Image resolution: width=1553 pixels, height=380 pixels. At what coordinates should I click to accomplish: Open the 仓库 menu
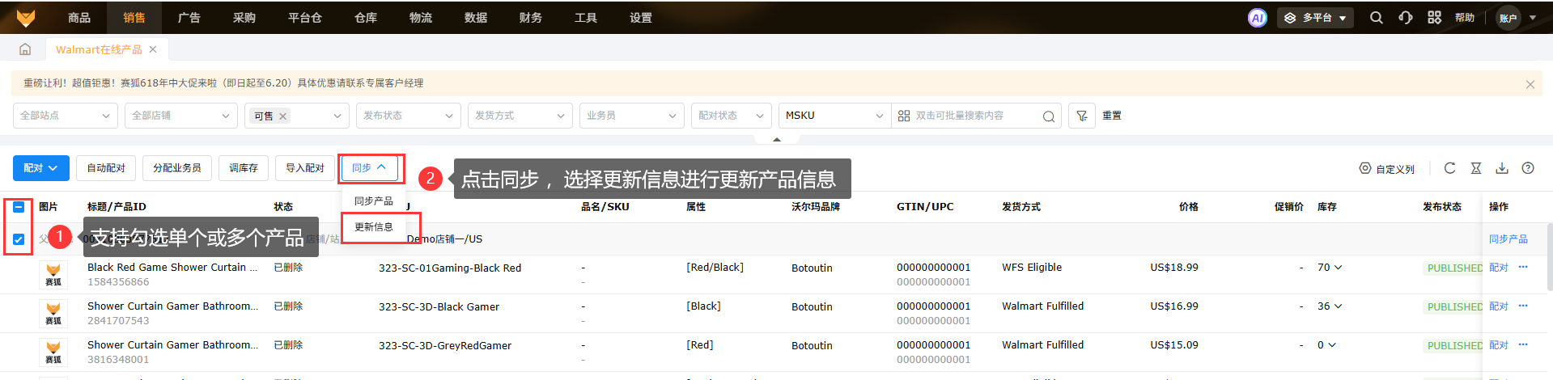coord(366,18)
